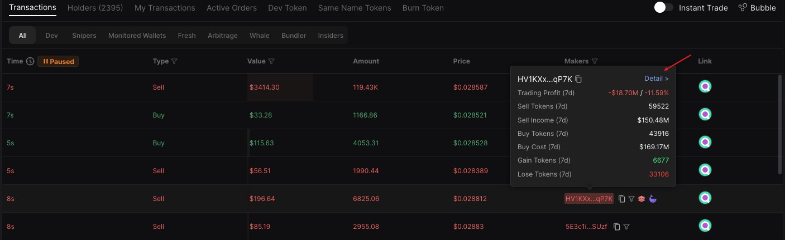Open the Value column filter
The height and width of the screenshot is (240, 785).
[x=271, y=61]
